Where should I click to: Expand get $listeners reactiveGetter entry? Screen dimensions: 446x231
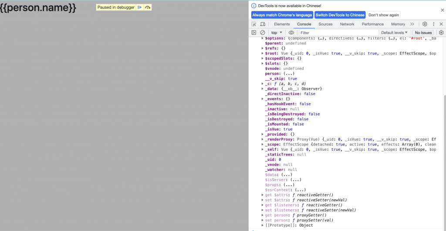click(x=263, y=205)
